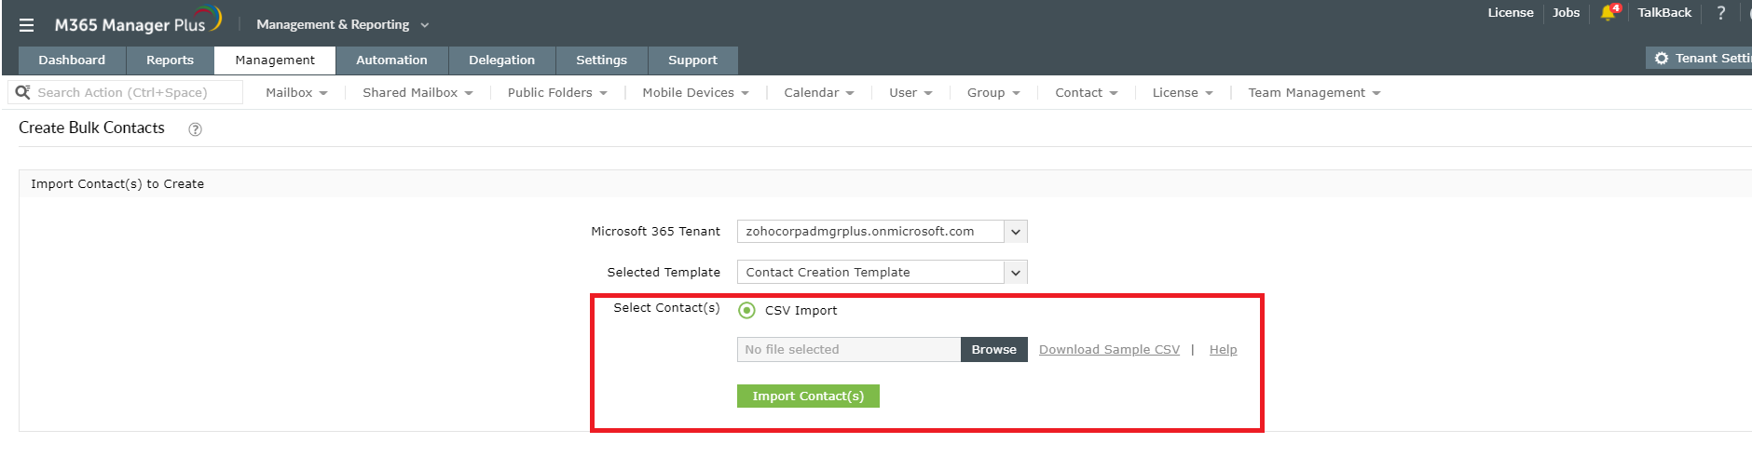Click the Download Sample CSV link
The height and width of the screenshot is (457, 1752).
(1109, 350)
